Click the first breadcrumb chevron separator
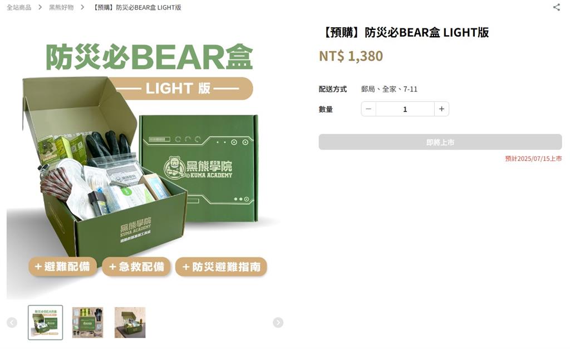The image size is (570, 349). [x=40, y=7]
